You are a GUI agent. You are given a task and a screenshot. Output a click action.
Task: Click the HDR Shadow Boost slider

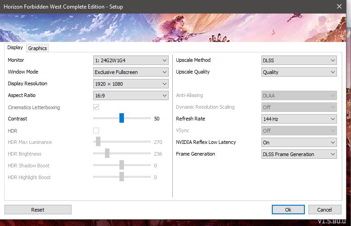pyautogui.click(x=122, y=165)
